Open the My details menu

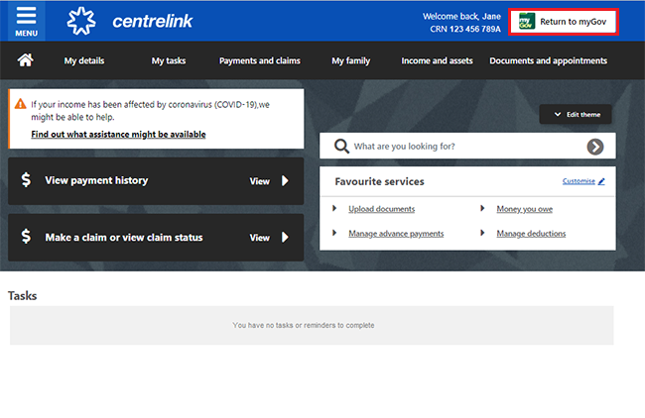84,60
